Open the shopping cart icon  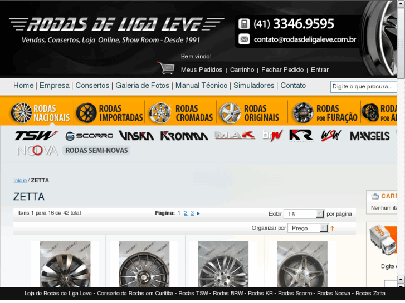tap(167, 68)
